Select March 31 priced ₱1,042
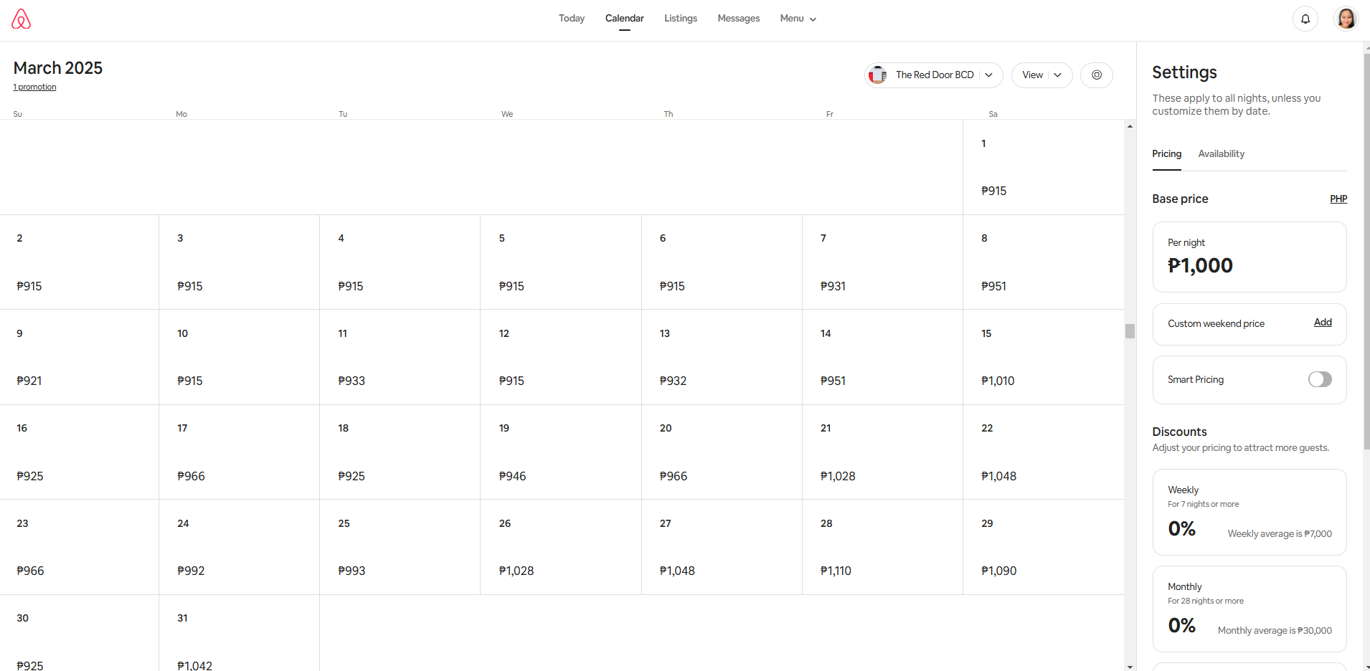This screenshot has height=671, width=1370. coord(239,633)
